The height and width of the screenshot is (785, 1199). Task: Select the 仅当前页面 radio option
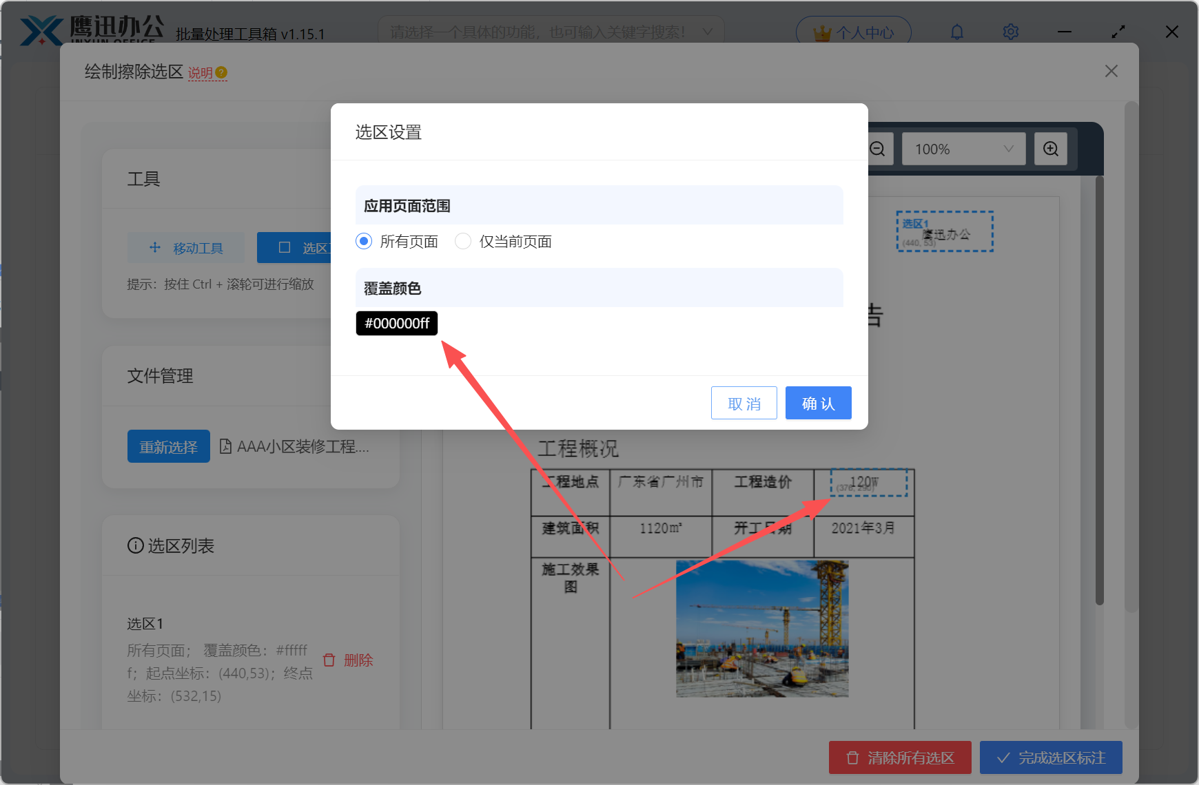(x=462, y=241)
